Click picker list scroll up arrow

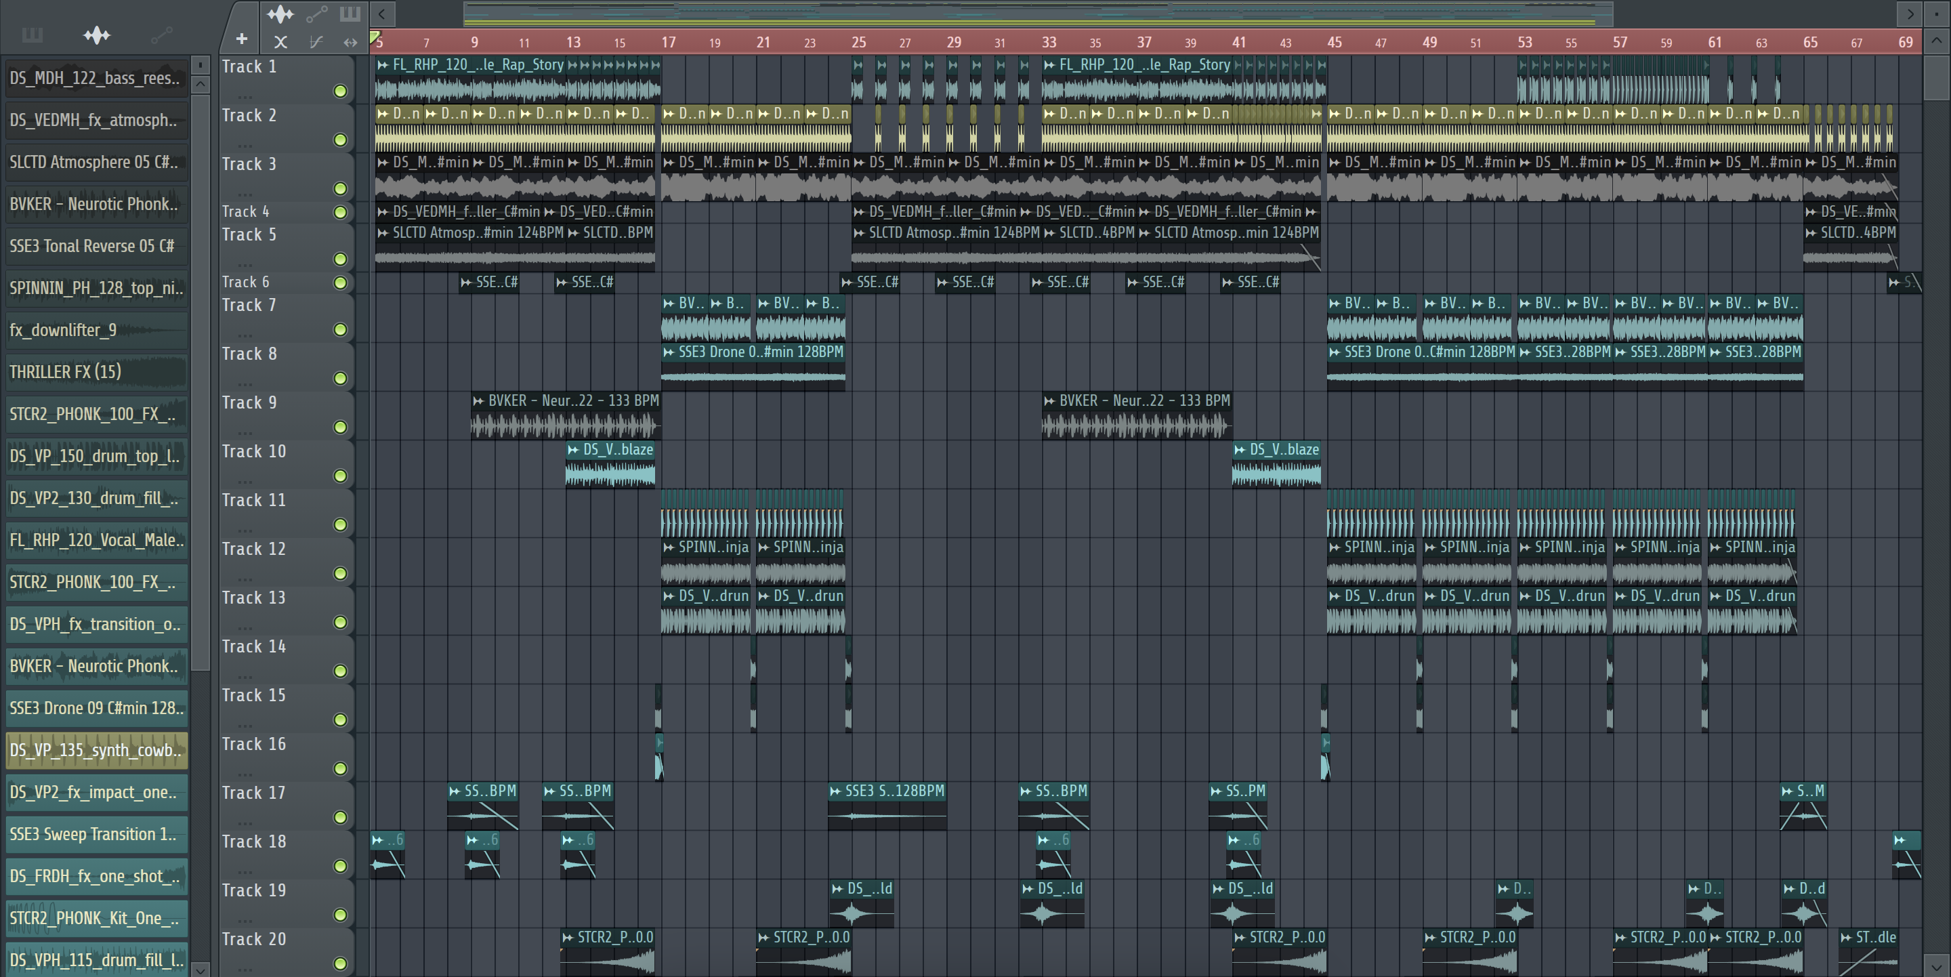[200, 84]
